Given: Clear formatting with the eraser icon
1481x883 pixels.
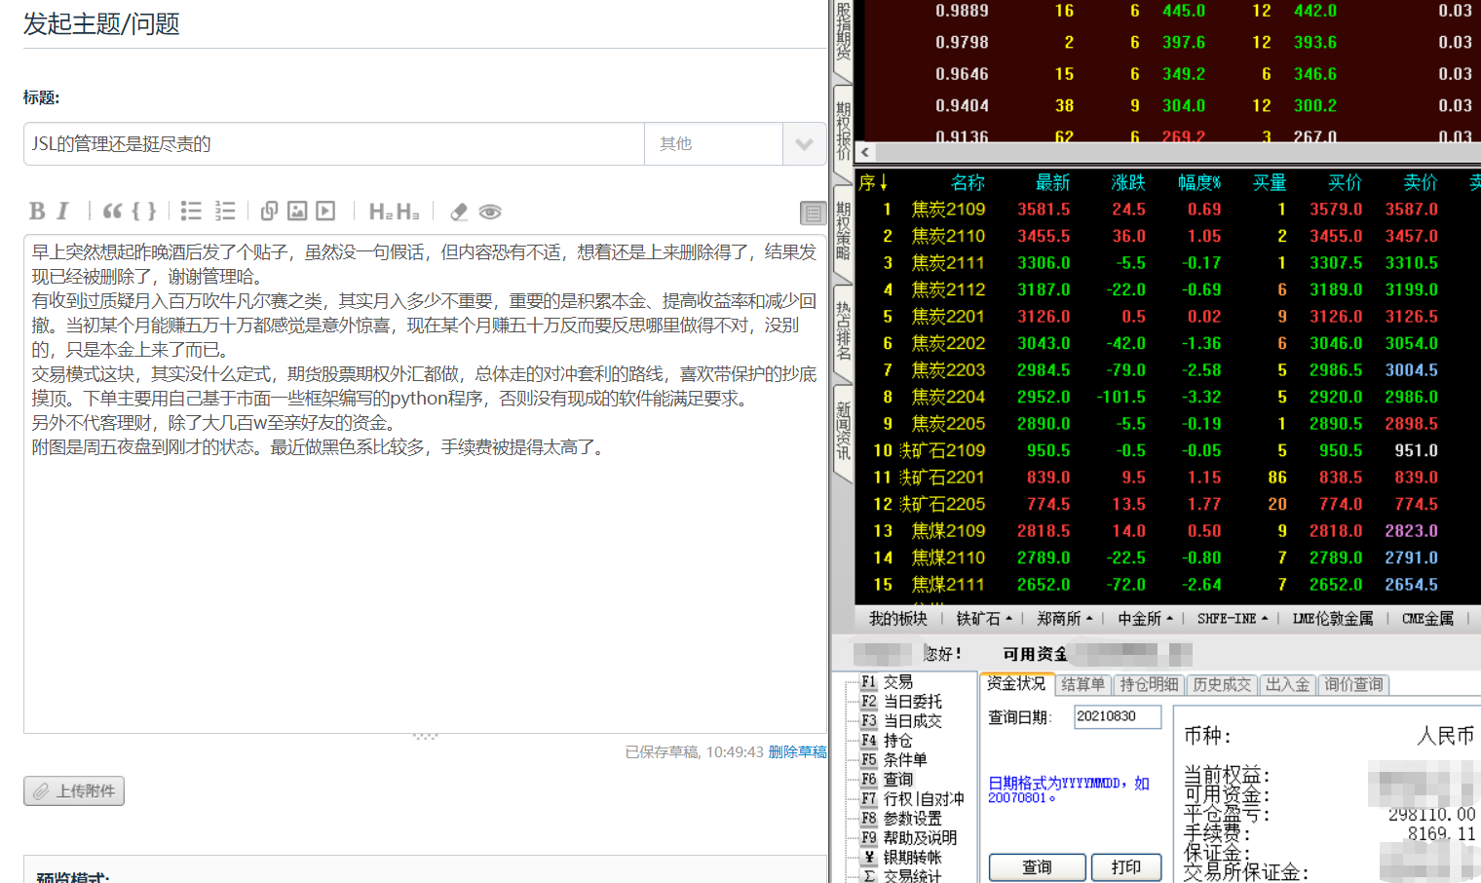Looking at the screenshot, I should click(x=459, y=211).
